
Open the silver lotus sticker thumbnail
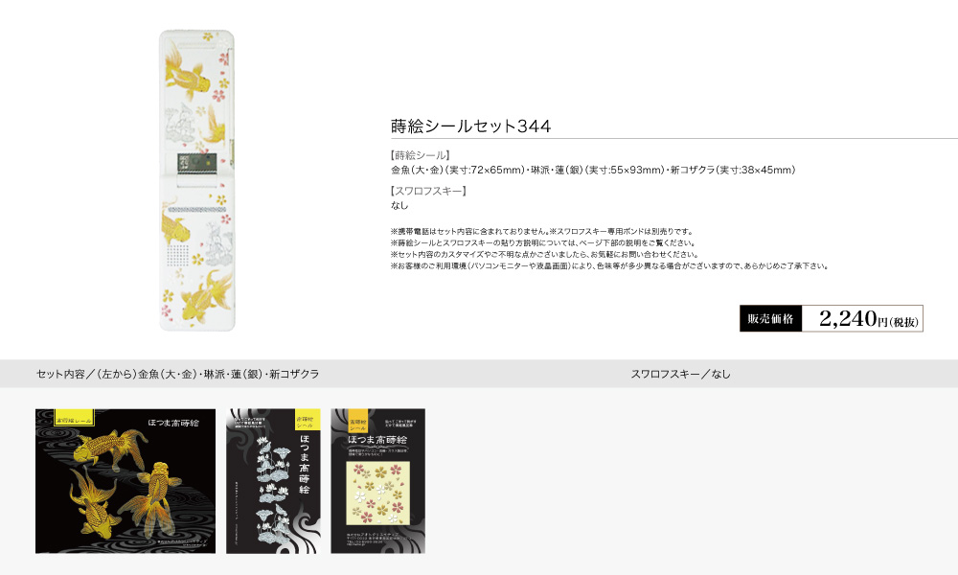click(x=273, y=481)
